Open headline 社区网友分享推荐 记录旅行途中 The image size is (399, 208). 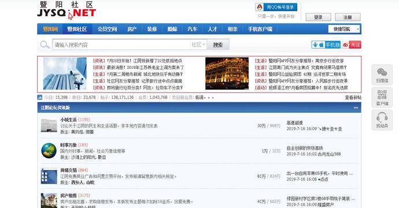point(145,81)
